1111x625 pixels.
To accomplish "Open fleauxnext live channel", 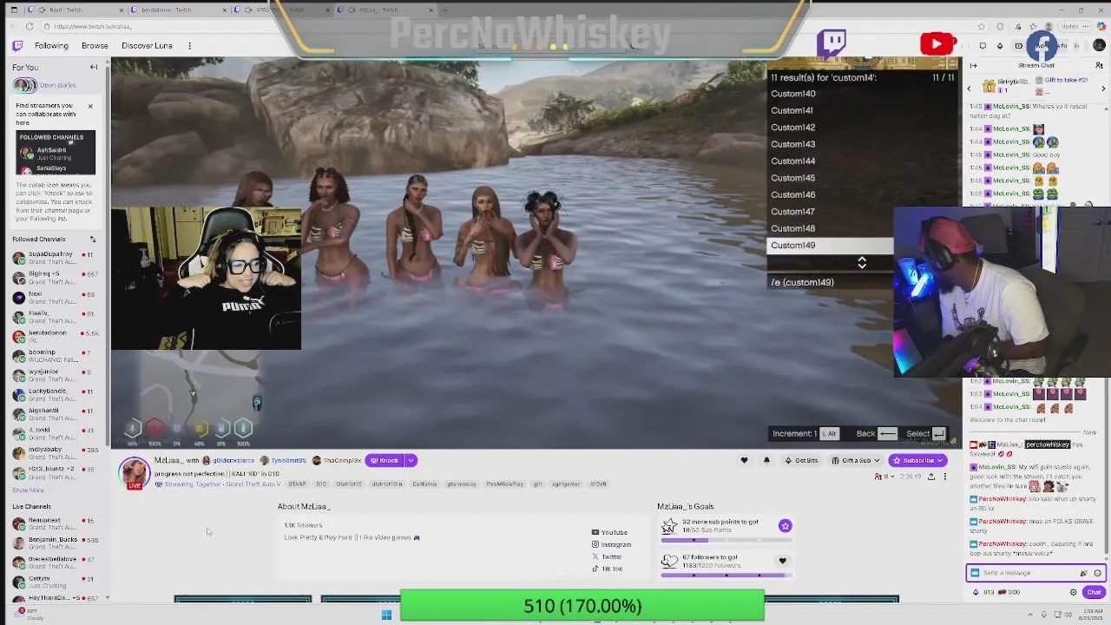I will (x=54, y=523).
